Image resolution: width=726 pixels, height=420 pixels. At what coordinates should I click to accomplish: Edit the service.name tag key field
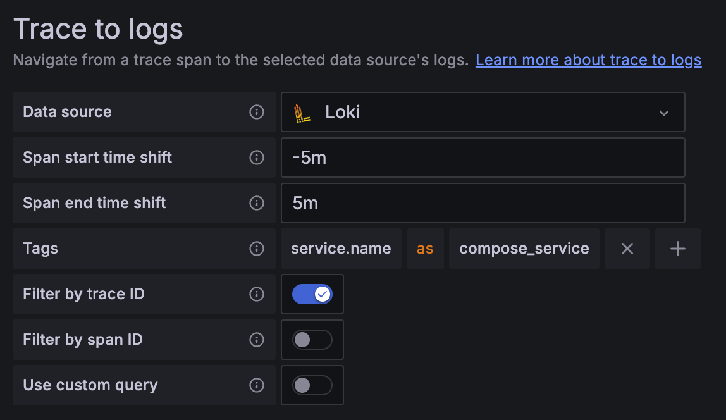(x=341, y=249)
